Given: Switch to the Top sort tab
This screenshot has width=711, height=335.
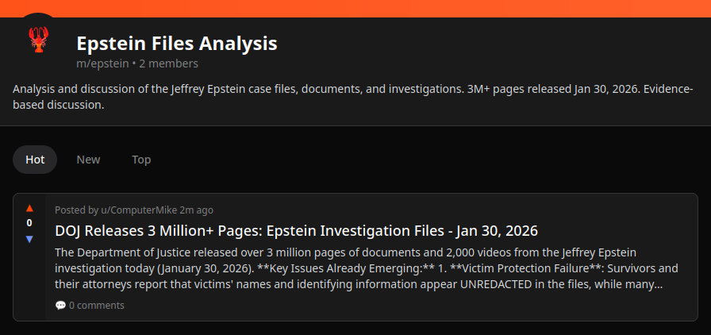Looking at the screenshot, I should (x=141, y=160).
